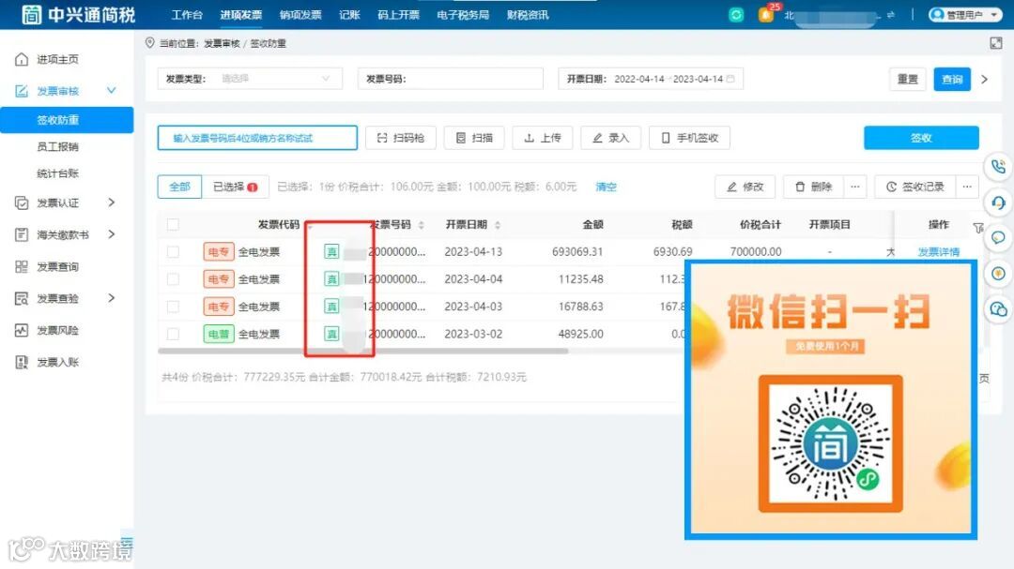Click the floating phone call icon
The height and width of the screenshot is (569, 1014).
coord(998,167)
